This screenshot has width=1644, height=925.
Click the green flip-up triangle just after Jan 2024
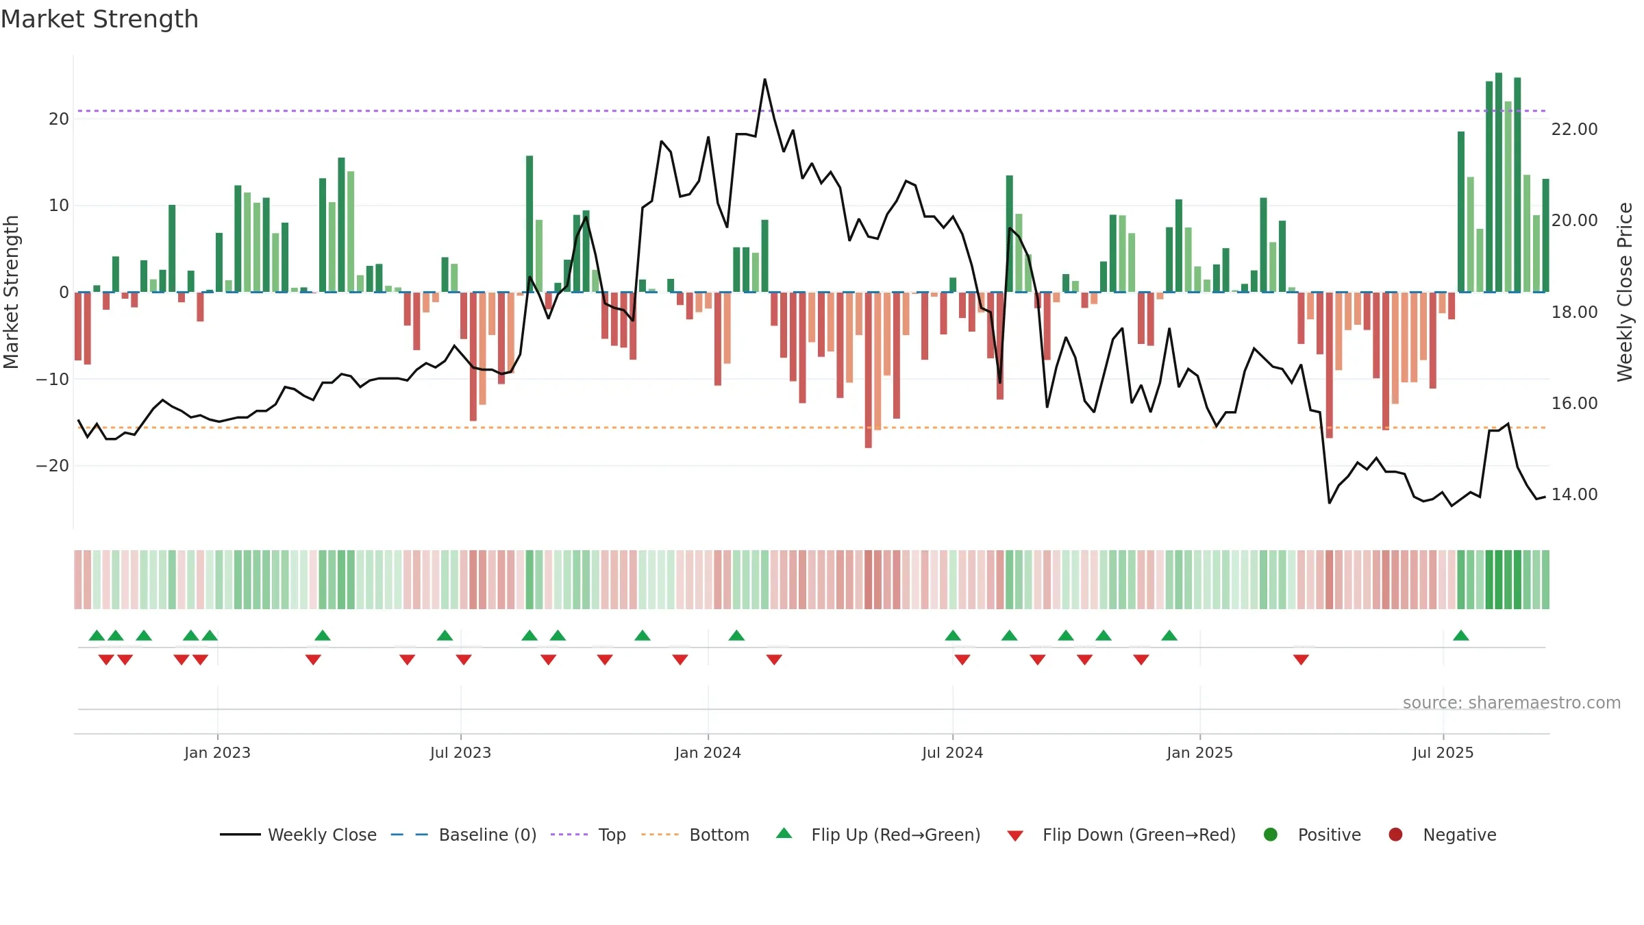pyautogui.click(x=736, y=635)
